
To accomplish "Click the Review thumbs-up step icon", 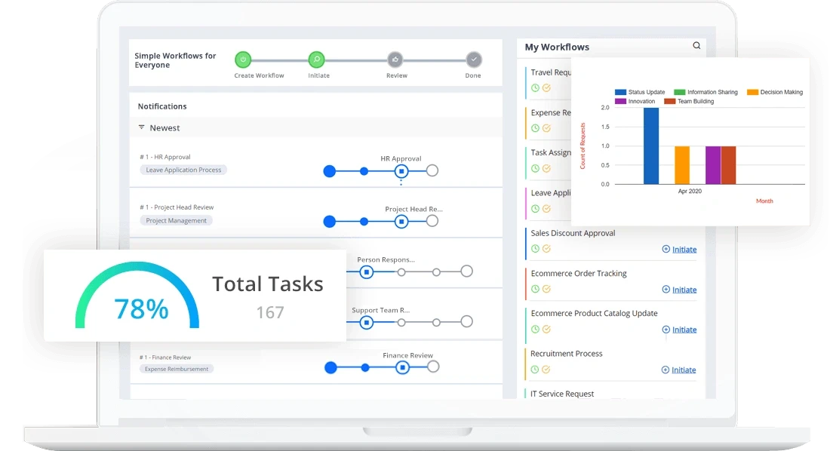I will coord(396,60).
